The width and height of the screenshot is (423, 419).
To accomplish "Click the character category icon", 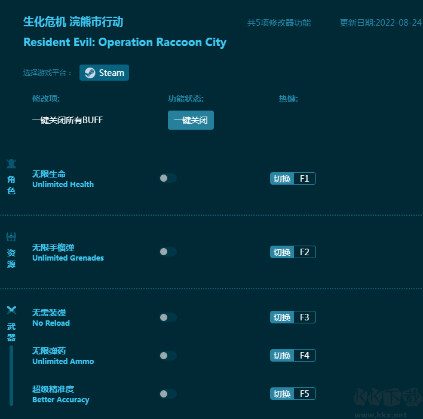I will pyautogui.click(x=11, y=164).
